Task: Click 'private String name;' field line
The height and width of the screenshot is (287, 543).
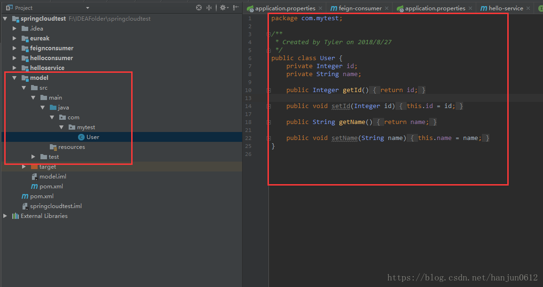Action: pyautogui.click(x=323, y=74)
